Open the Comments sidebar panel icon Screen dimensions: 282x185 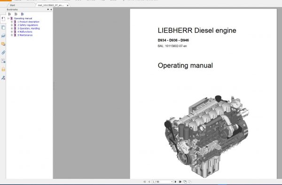[3, 44]
